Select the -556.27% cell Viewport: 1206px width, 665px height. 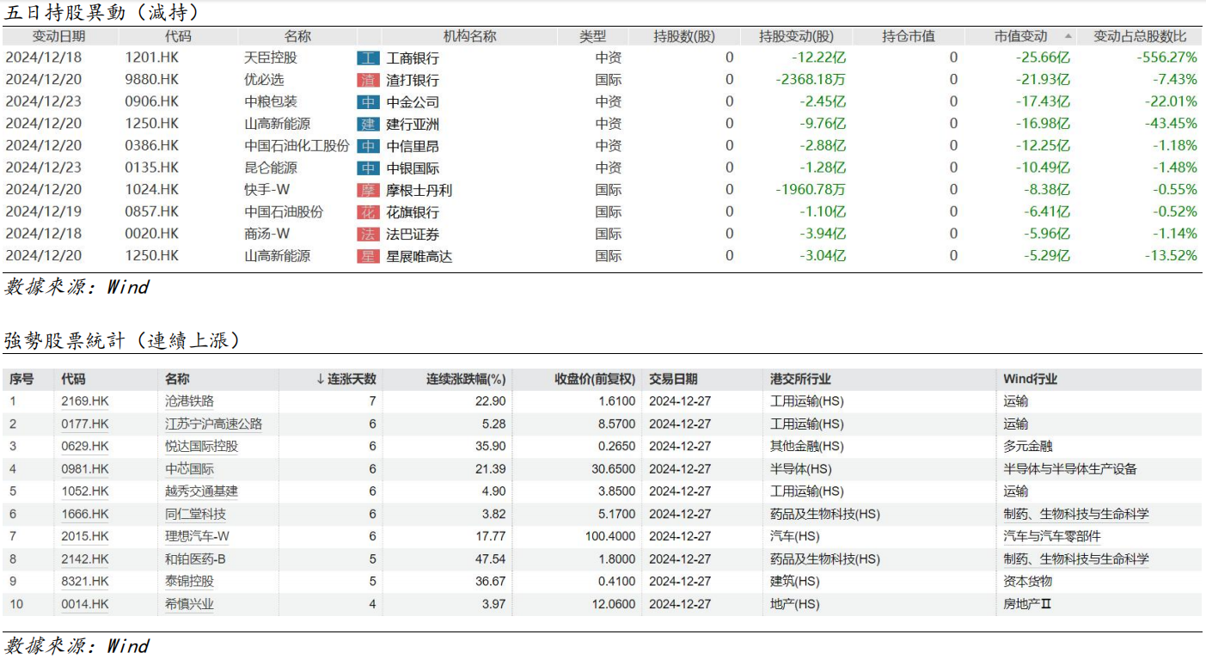(1166, 58)
